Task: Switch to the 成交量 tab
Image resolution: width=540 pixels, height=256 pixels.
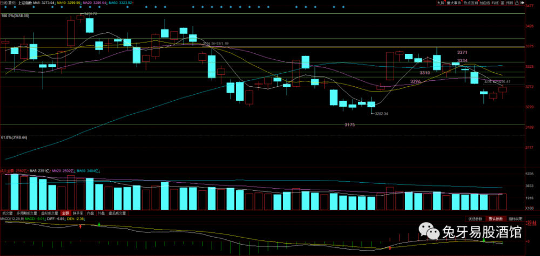Action: (6, 213)
